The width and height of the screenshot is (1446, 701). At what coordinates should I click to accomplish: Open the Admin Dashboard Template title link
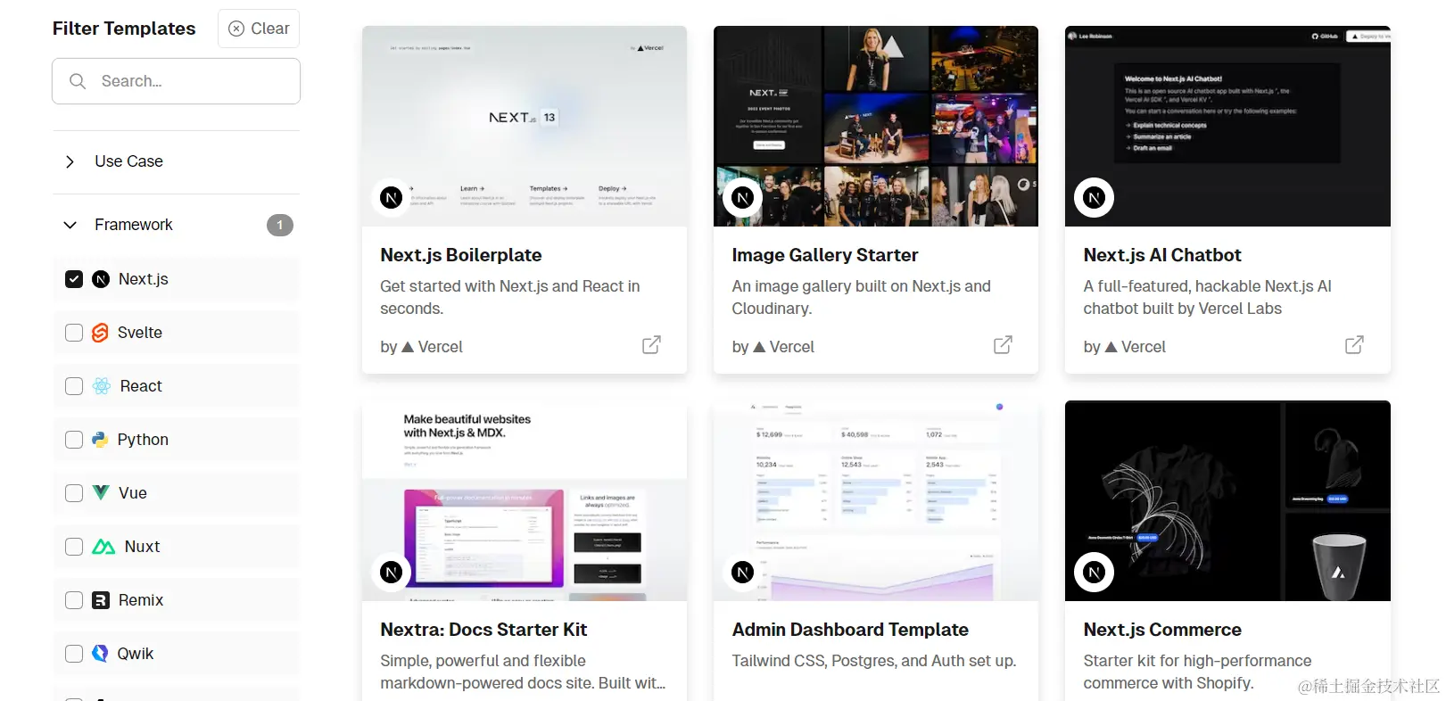click(850, 630)
